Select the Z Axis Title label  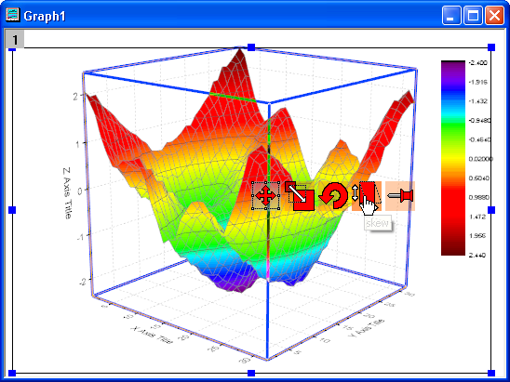pyautogui.click(x=67, y=193)
